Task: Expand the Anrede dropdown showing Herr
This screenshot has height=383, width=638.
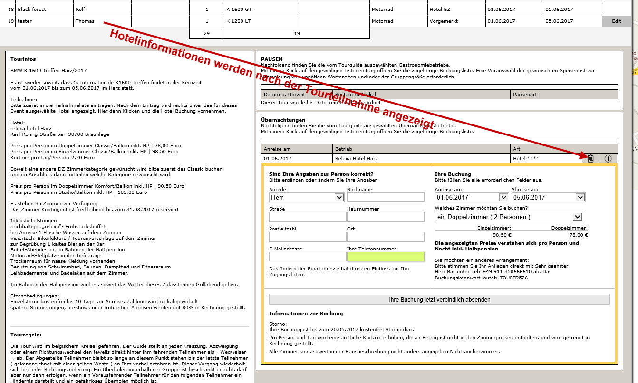Action: 307,197
